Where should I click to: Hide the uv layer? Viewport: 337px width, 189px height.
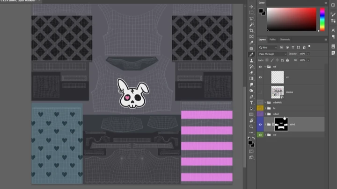pos(260,77)
